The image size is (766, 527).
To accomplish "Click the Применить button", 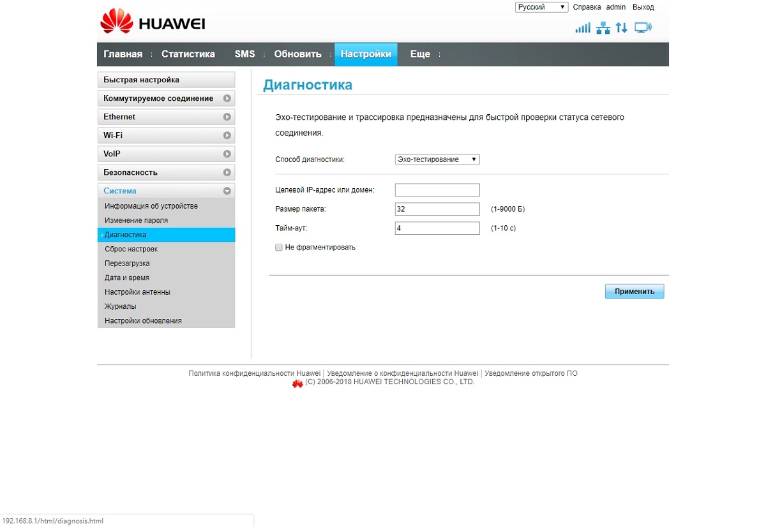I will (635, 292).
